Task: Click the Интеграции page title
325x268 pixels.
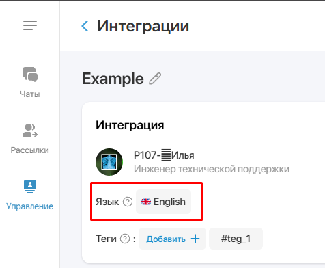Action: click(143, 27)
